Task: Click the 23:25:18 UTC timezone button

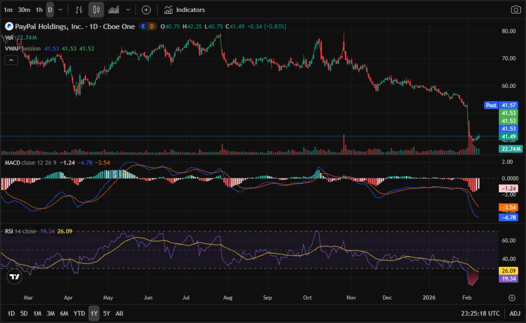Action: tap(480, 313)
